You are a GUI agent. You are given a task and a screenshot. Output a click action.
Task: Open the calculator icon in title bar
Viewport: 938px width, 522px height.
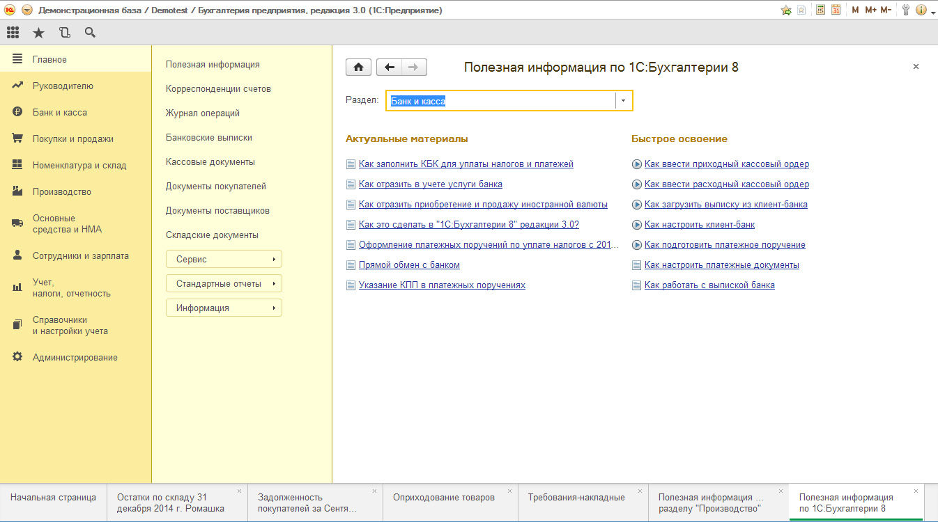click(820, 10)
